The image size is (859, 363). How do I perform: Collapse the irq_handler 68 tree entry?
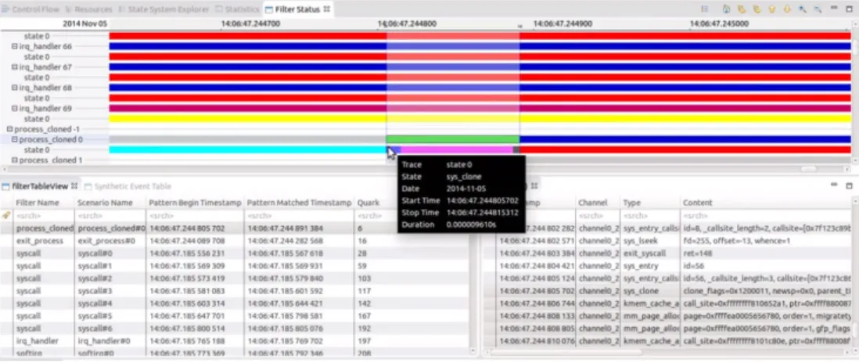[15, 88]
